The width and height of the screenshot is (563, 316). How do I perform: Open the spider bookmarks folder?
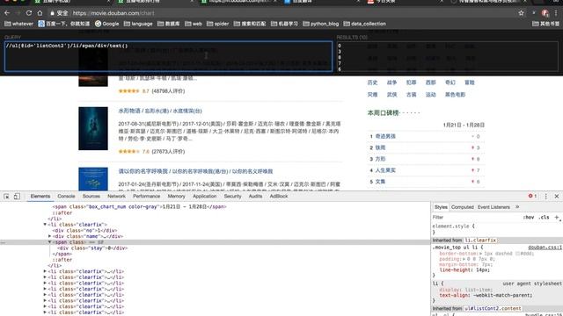click(x=218, y=24)
